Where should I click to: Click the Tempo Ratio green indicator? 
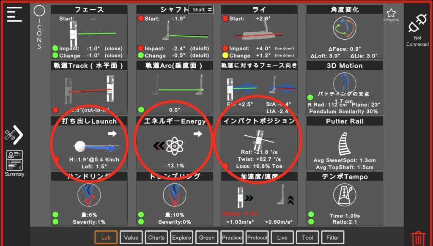(x=311, y=221)
